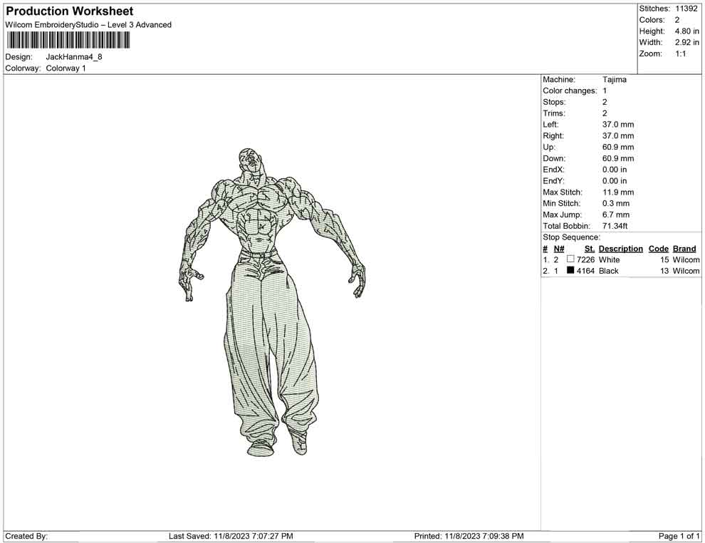
Task: Select the 'Colorway 1' value
Action: [66, 68]
